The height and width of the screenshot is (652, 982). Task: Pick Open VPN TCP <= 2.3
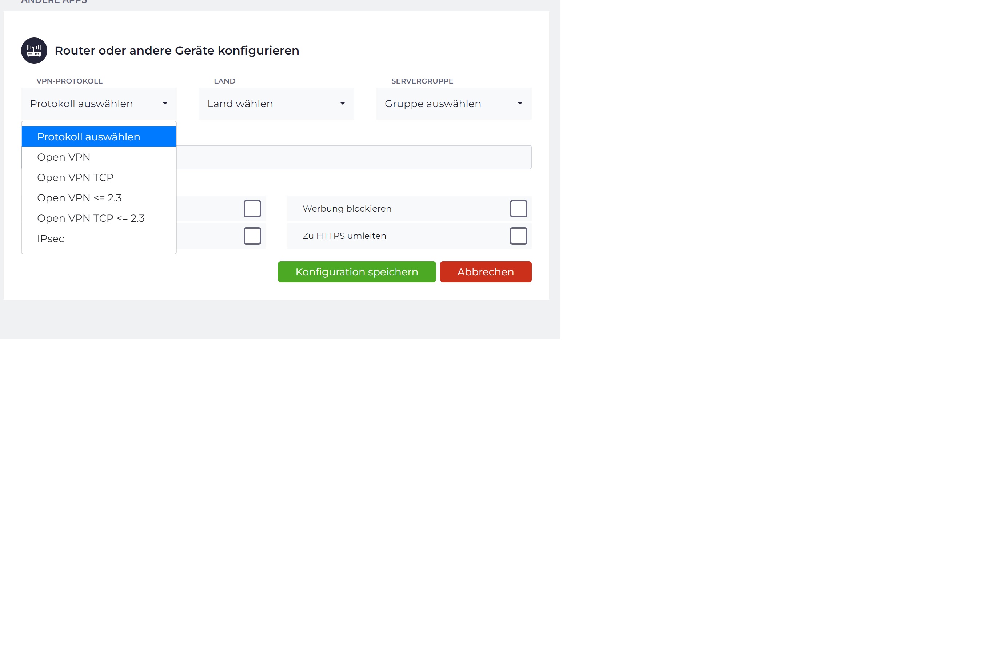click(91, 218)
